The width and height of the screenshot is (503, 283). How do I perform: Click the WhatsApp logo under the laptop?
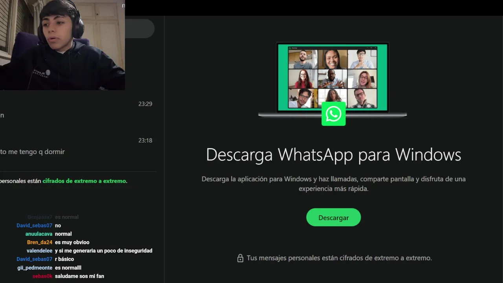click(333, 114)
